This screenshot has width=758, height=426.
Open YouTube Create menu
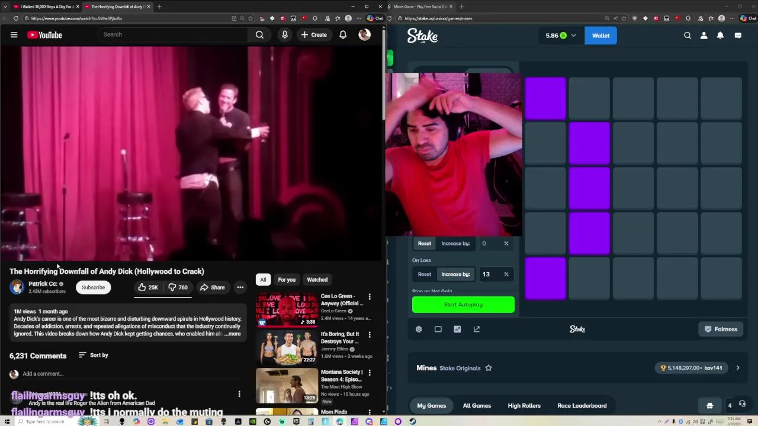pyautogui.click(x=314, y=35)
